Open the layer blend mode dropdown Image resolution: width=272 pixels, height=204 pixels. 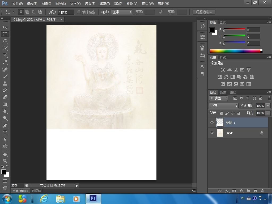pos(224,105)
